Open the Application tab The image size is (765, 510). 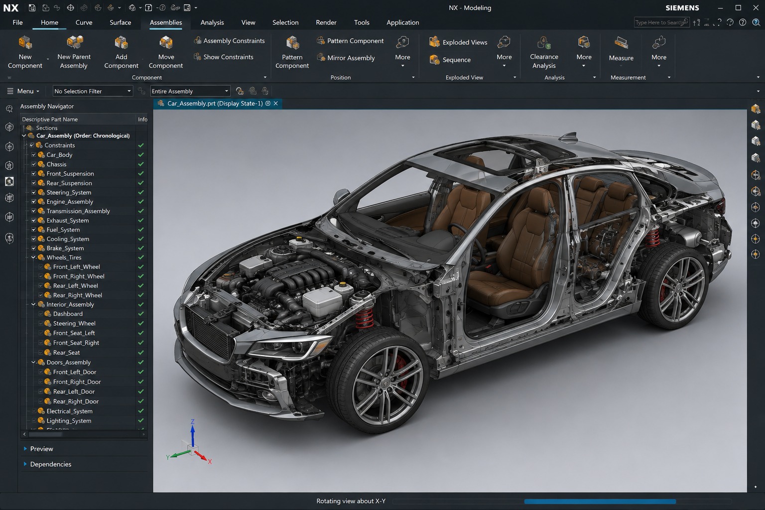(x=403, y=22)
